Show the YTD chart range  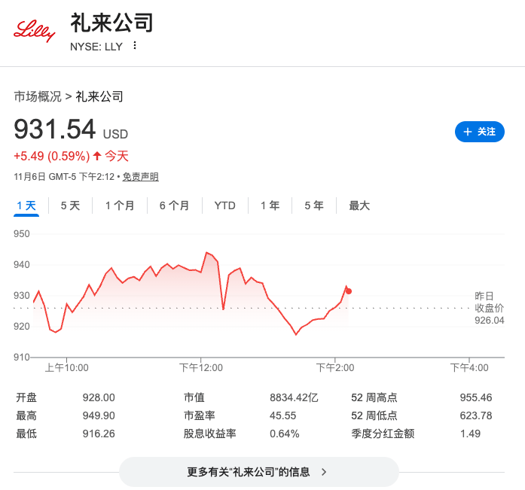(x=224, y=205)
